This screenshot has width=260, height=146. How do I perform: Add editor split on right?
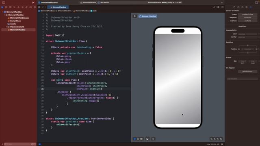point(223,7)
